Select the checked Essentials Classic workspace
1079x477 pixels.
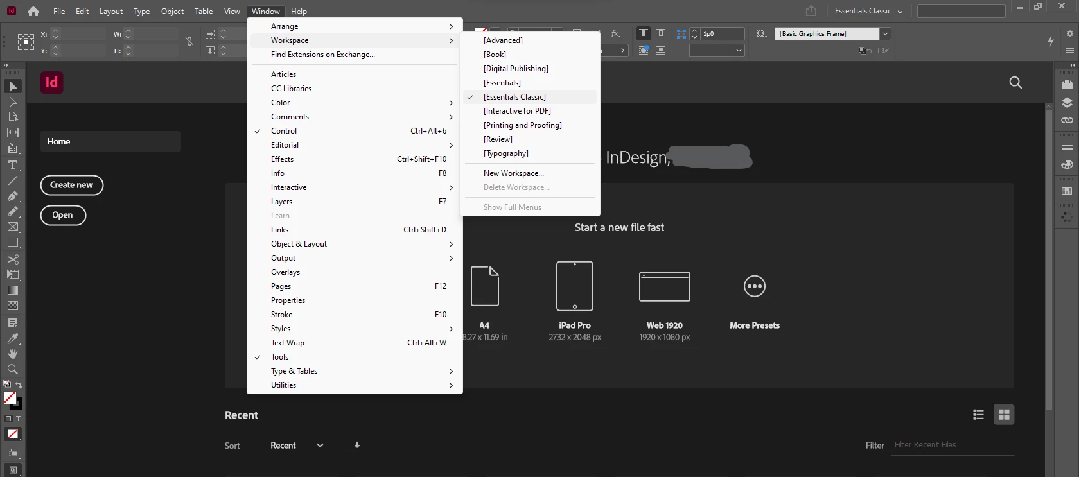(x=530, y=97)
